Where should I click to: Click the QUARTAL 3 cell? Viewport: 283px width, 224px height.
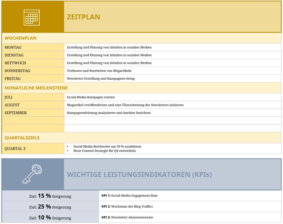point(33,149)
